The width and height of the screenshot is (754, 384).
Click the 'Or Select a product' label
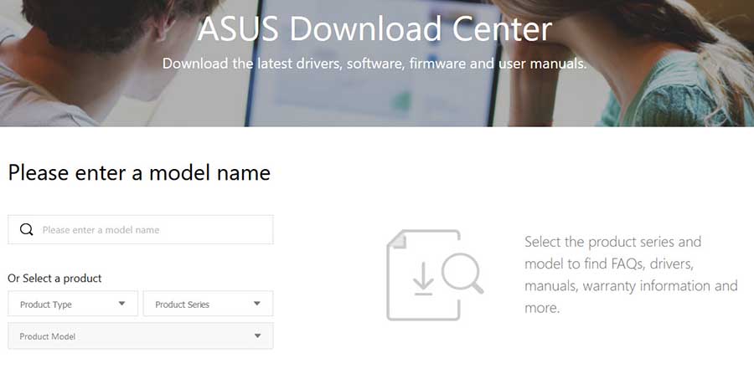point(54,279)
